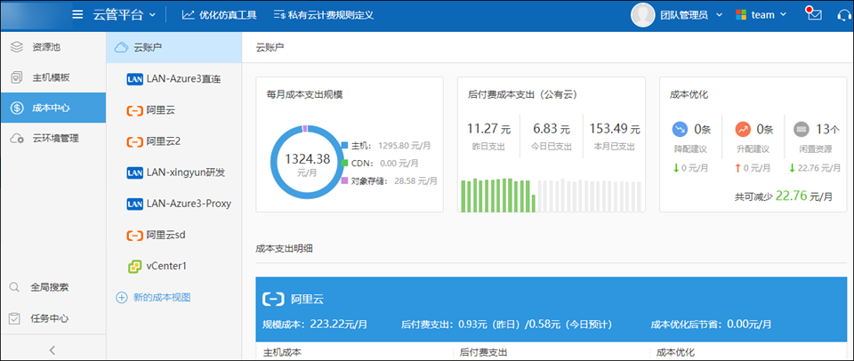Click the 主机 blue legend swatch
This screenshot has width=854, height=361.
click(344, 144)
